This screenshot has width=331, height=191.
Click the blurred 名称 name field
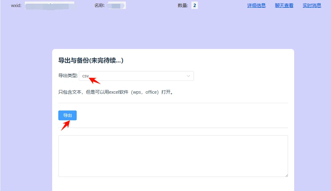(116, 5)
